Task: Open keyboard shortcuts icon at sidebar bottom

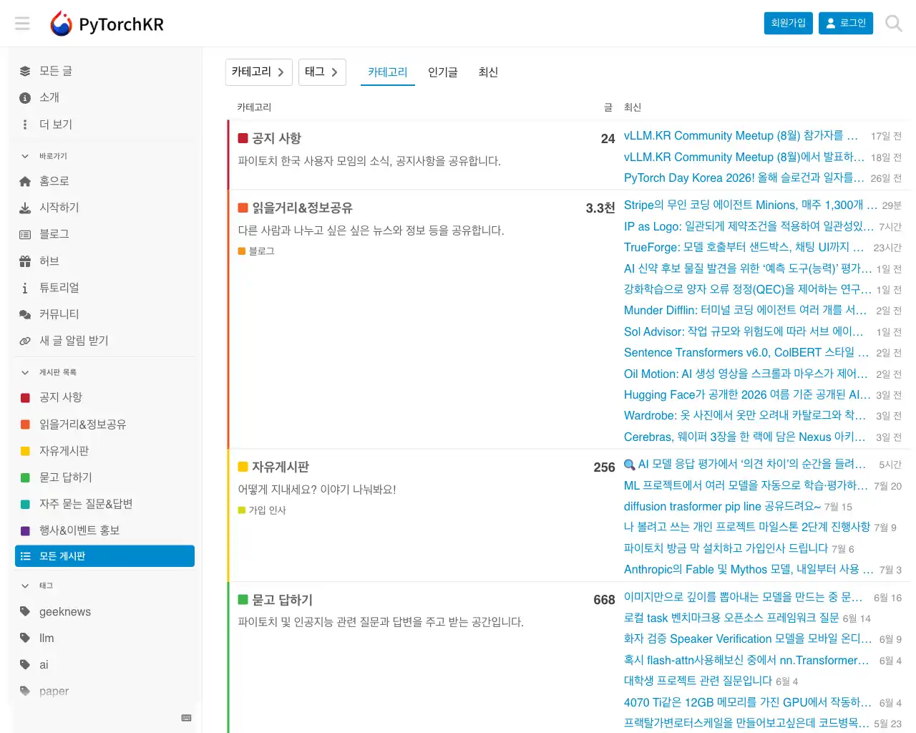Action: click(x=186, y=718)
